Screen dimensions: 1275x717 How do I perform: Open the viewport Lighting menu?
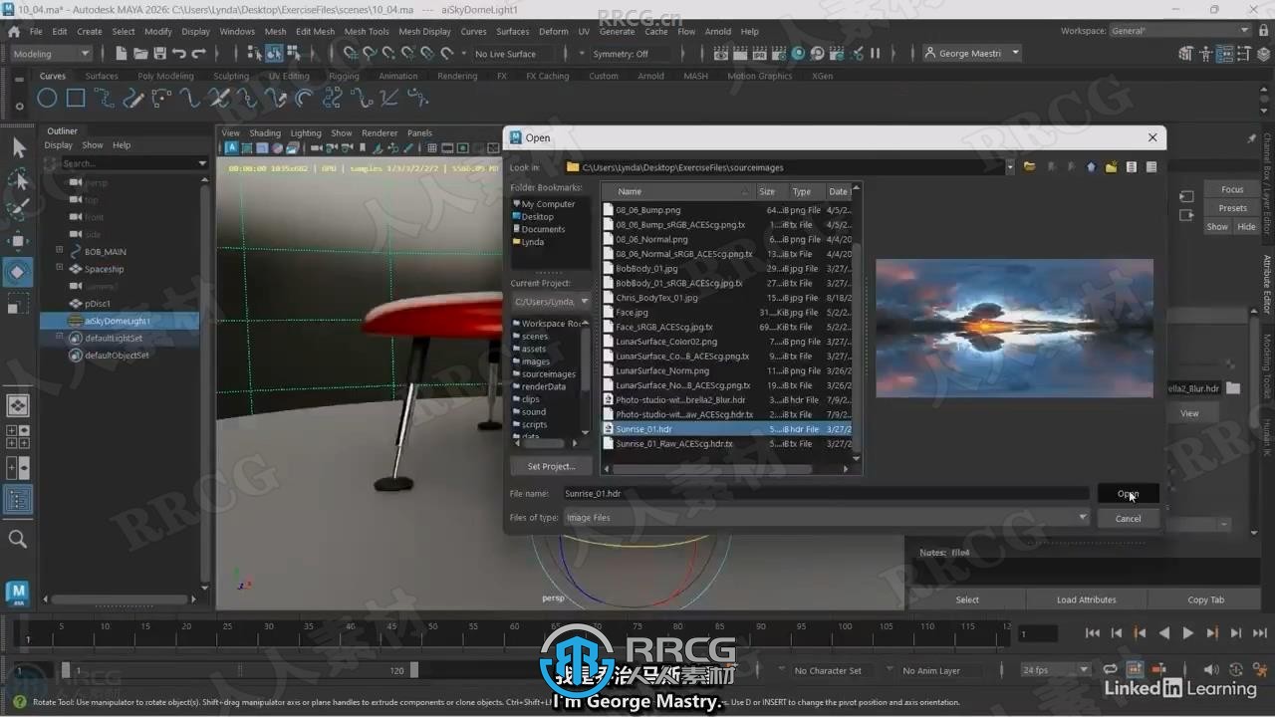click(x=305, y=132)
